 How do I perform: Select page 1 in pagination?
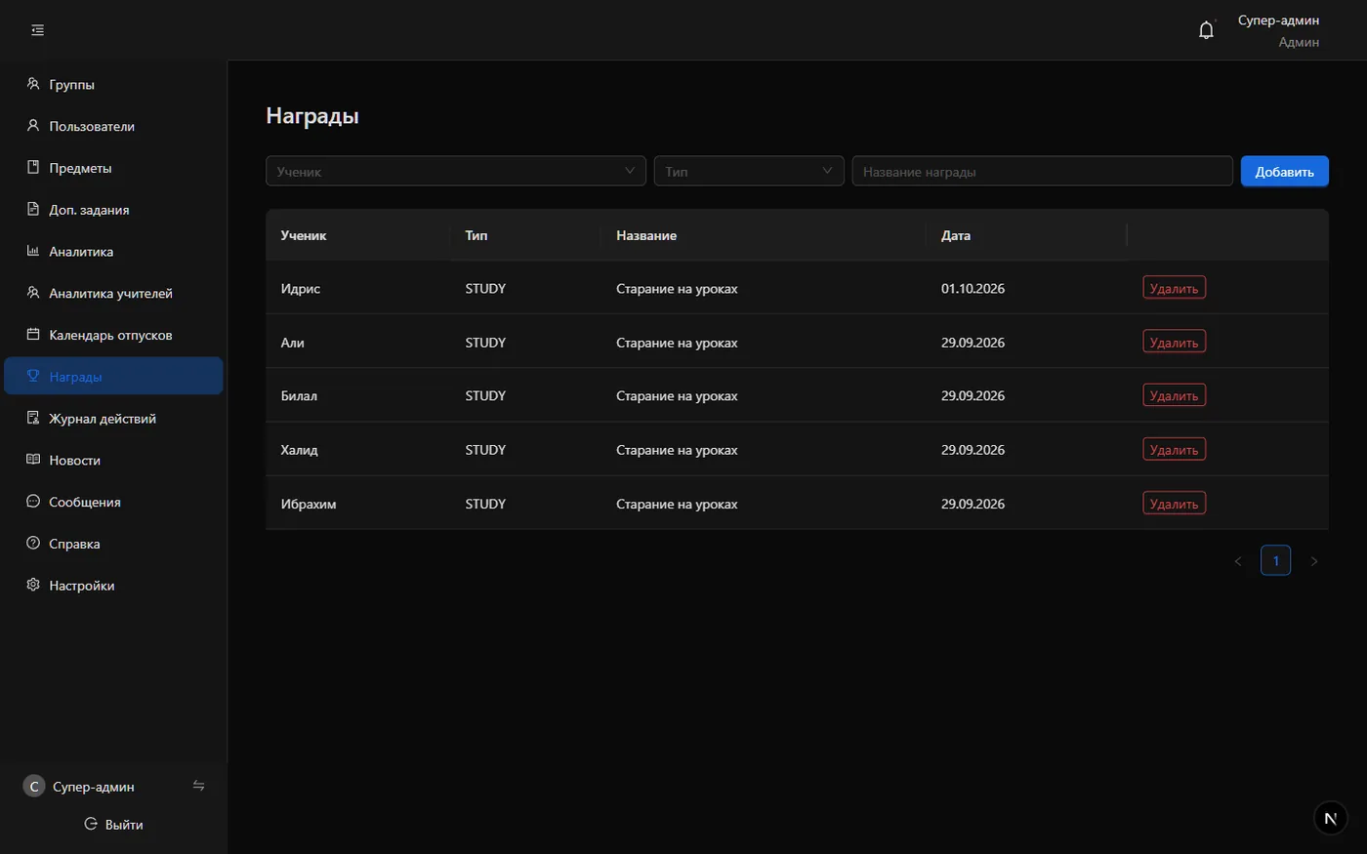pyautogui.click(x=1276, y=561)
